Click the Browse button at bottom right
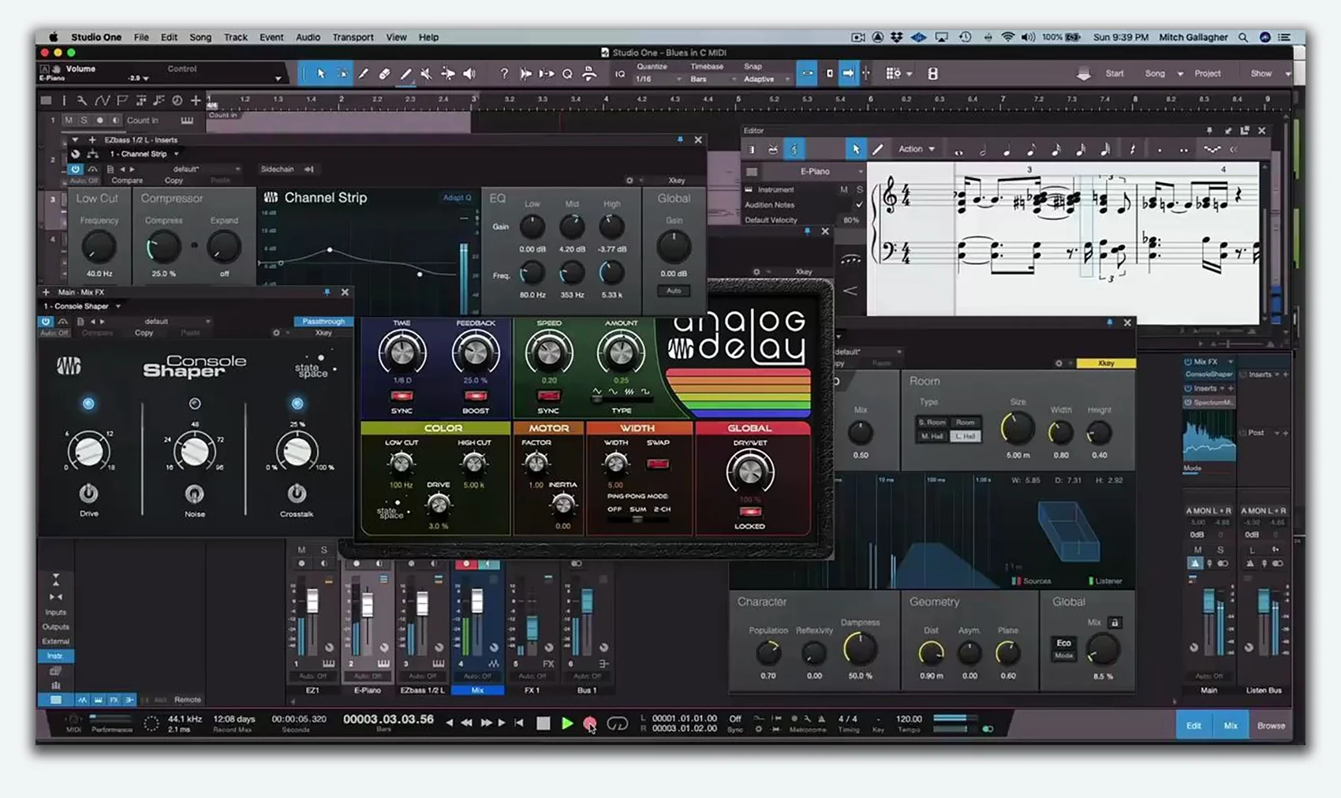Image resolution: width=1341 pixels, height=798 pixels. click(x=1271, y=725)
